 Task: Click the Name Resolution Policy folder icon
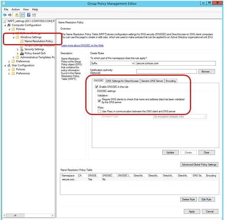pyautogui.click(x=22, y=41)
